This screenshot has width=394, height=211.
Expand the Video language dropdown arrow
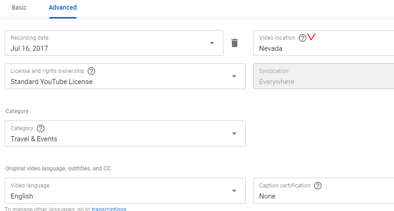(234, 191)
